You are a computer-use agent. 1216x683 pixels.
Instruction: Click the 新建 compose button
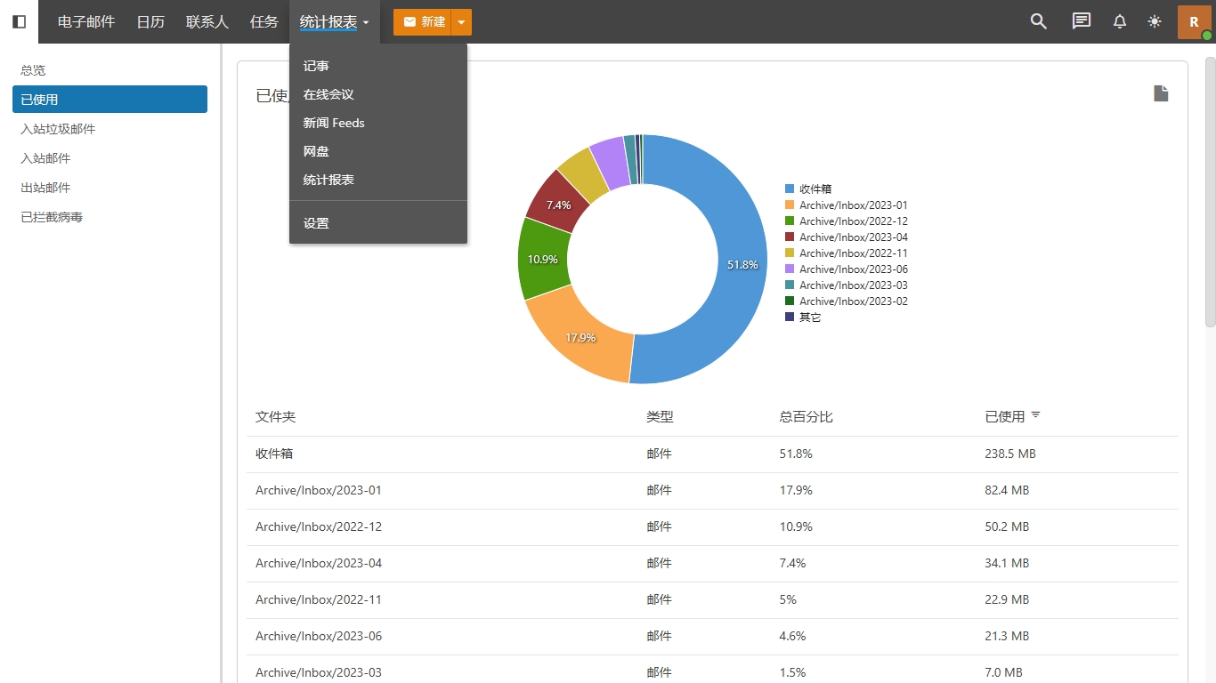click(x=423, y=22)
